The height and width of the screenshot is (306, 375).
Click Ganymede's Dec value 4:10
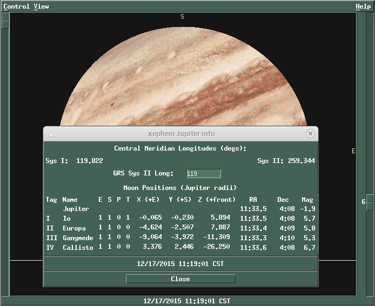(x=287, y=238)
